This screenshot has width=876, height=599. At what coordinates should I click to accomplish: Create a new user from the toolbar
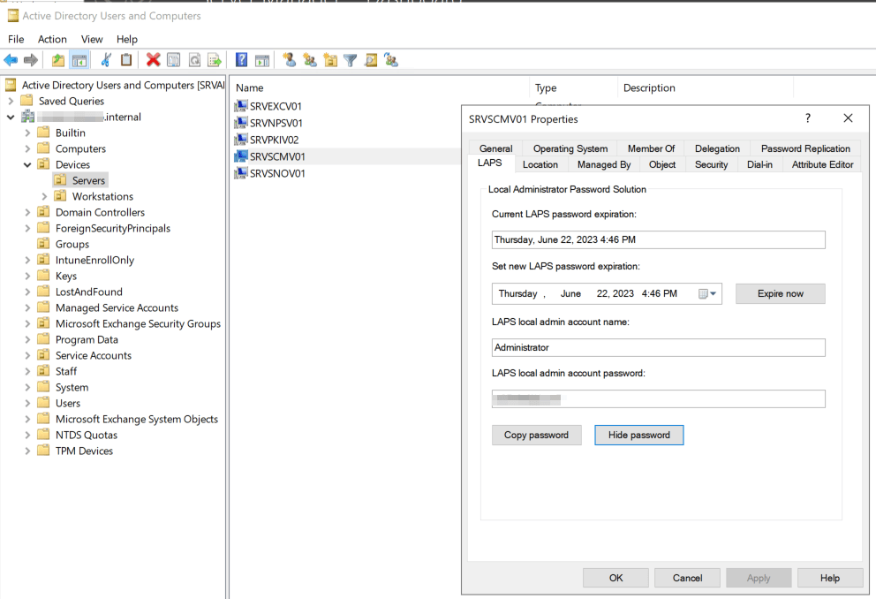pyautogui.click(x=290, y=60)
